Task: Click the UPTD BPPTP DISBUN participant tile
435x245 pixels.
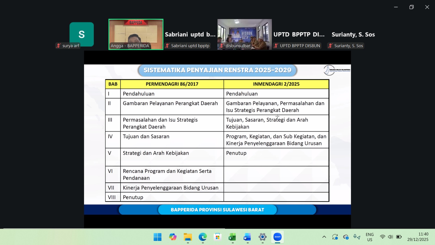Action: pyautogui.click(x=299, y=35)
